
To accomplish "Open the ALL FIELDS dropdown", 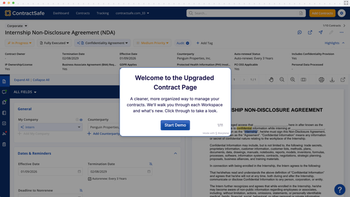I will pos(25,92).
